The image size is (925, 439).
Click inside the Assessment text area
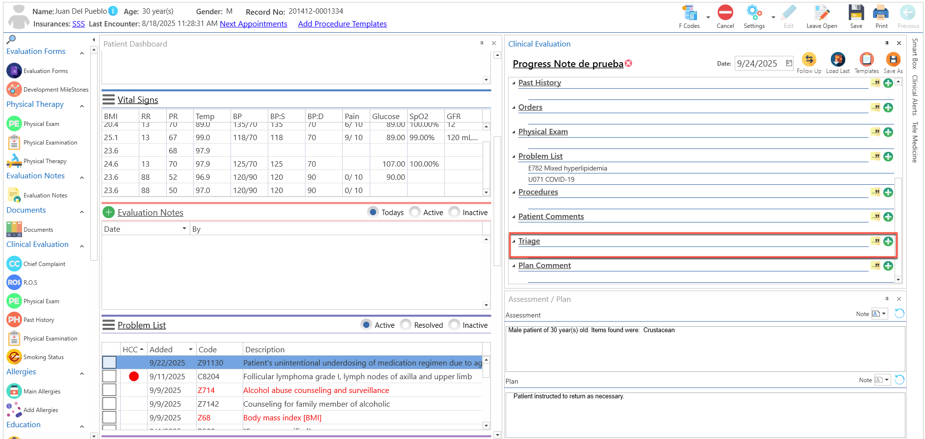coord(705,349)
